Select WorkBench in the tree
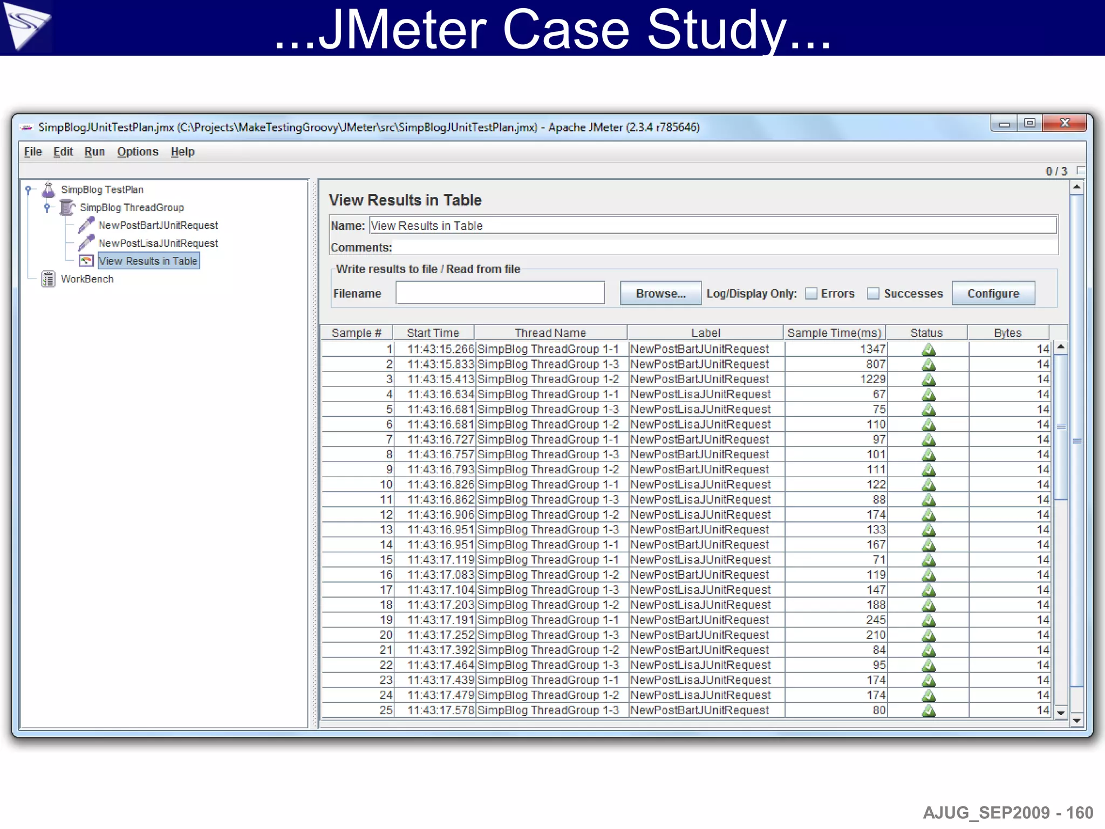1105x829 pixels. [87, 279]
